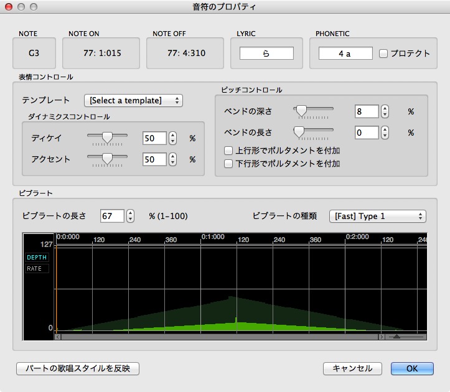The width and height of the screenshot is (450, 392).
Task: Click the 0:1:000 timeline marker
Action: click(x=213, y=236)
